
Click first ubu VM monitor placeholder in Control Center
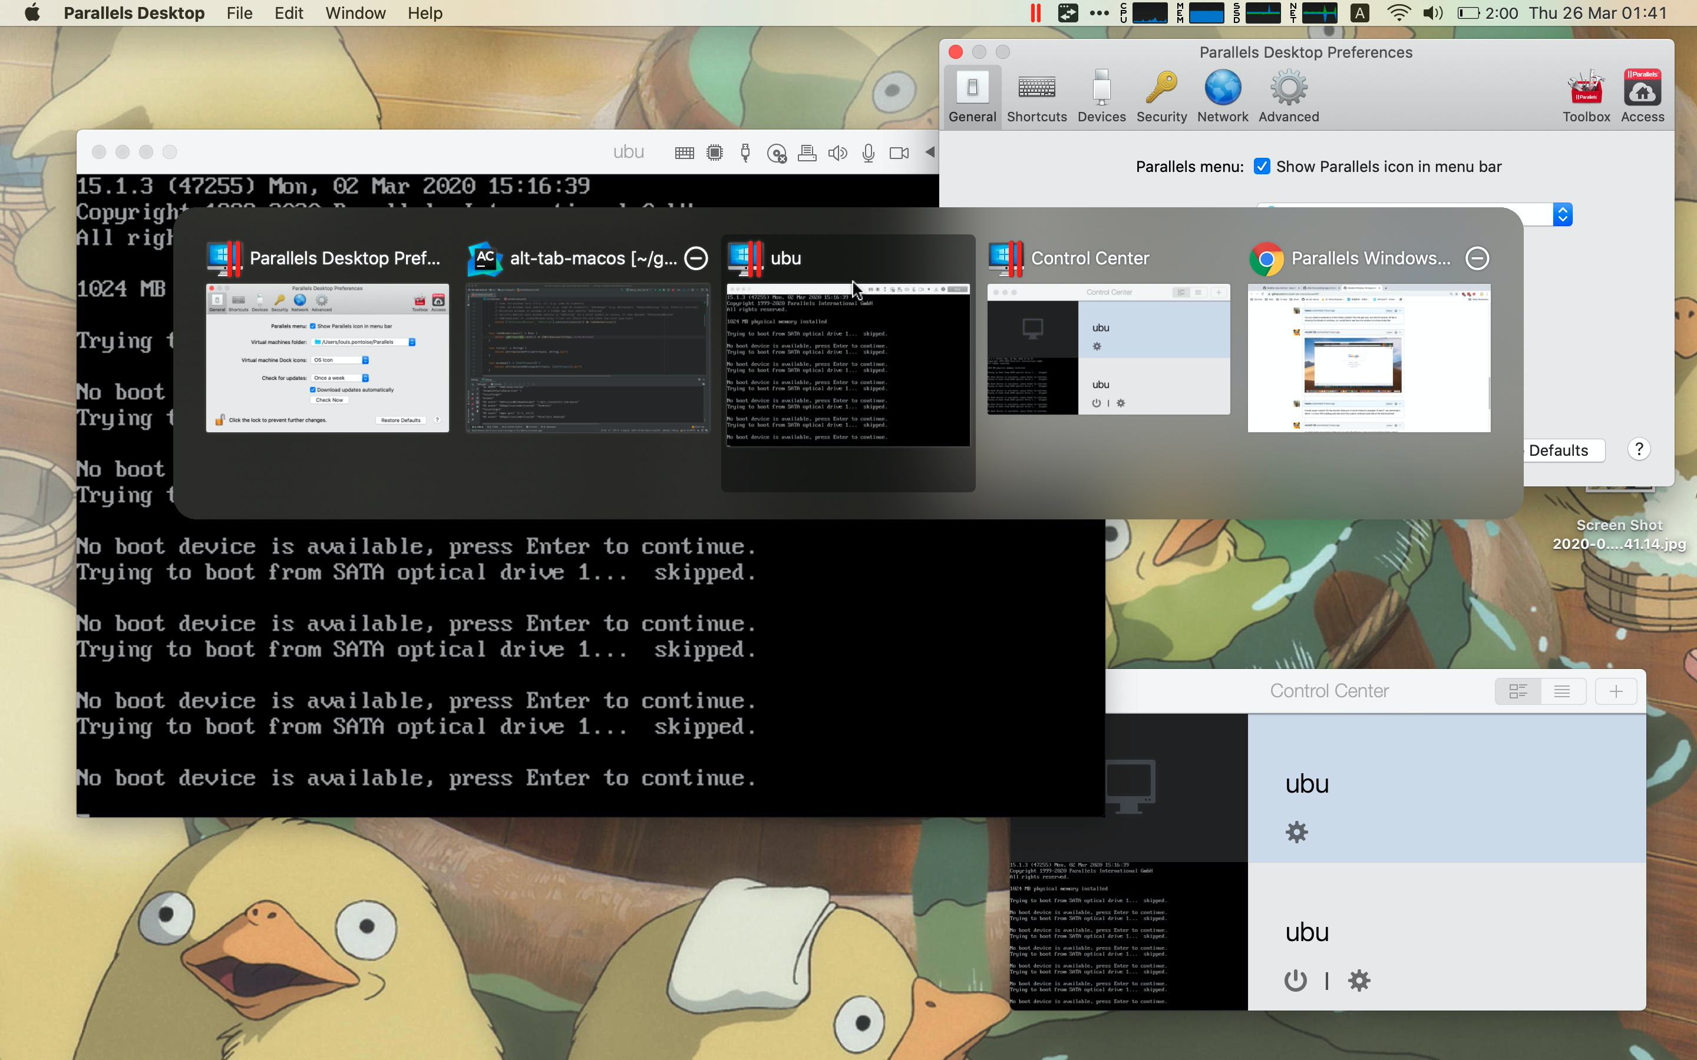(1130, 786)
